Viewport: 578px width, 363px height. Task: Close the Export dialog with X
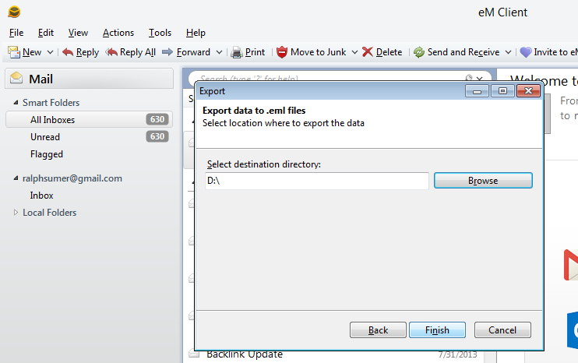528,91
